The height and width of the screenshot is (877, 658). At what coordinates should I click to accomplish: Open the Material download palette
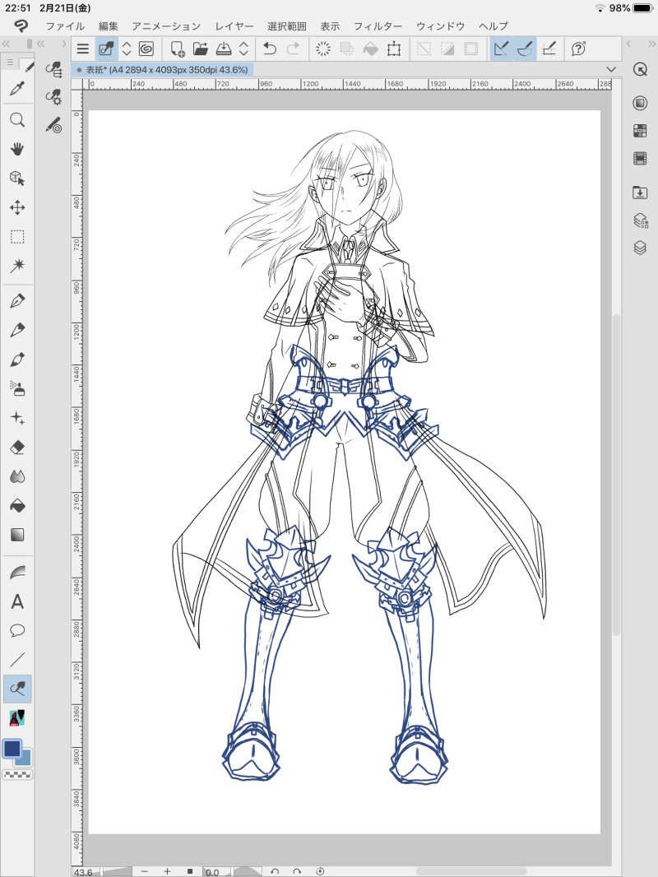pyautogui.click(x=640, y=193)
